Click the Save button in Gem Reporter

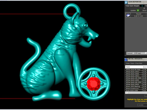145,10
